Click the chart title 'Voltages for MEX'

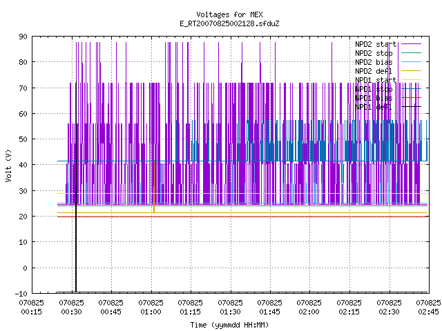coord(229,14)
